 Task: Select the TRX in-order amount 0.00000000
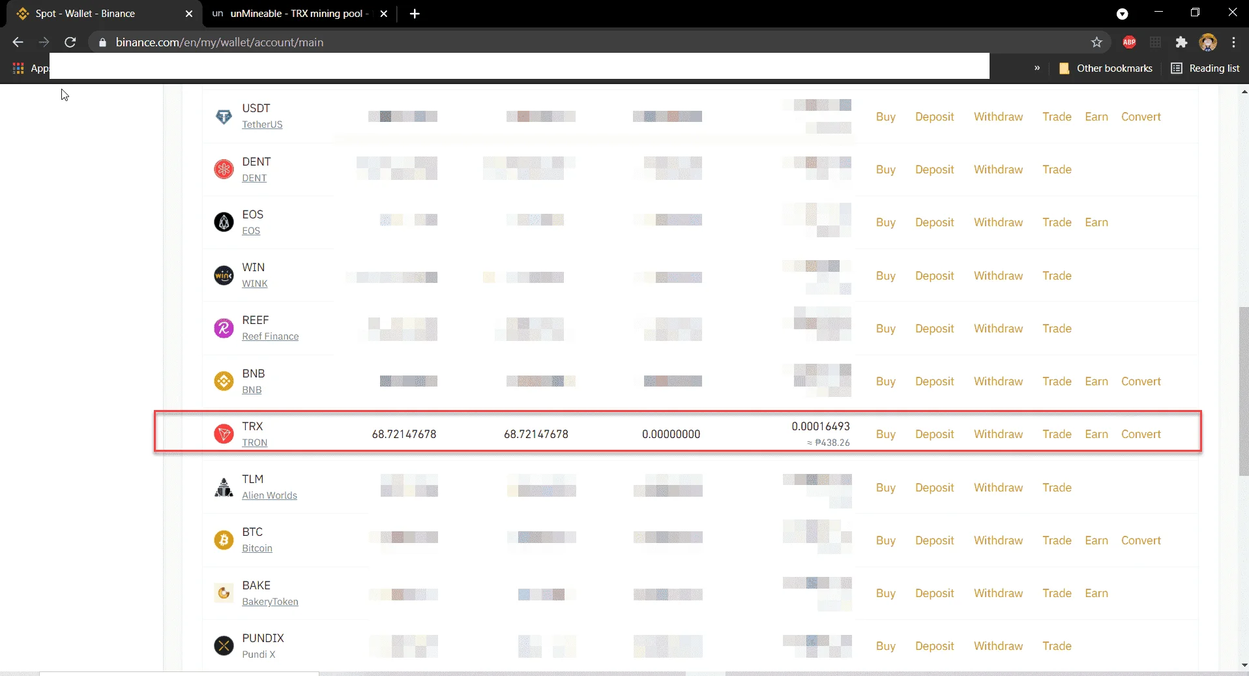(671, 434)
